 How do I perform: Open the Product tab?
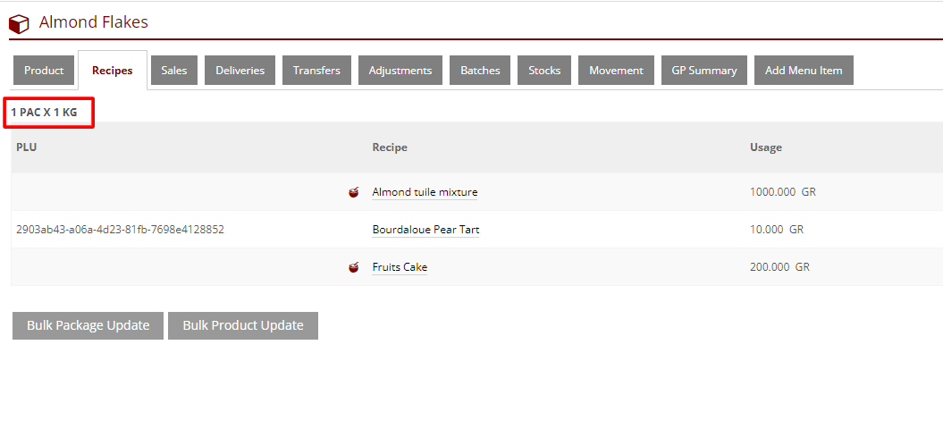[44, 71]
